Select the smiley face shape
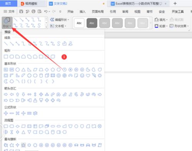The height and width of the screenshot is (151, 192). pos(82,75)
